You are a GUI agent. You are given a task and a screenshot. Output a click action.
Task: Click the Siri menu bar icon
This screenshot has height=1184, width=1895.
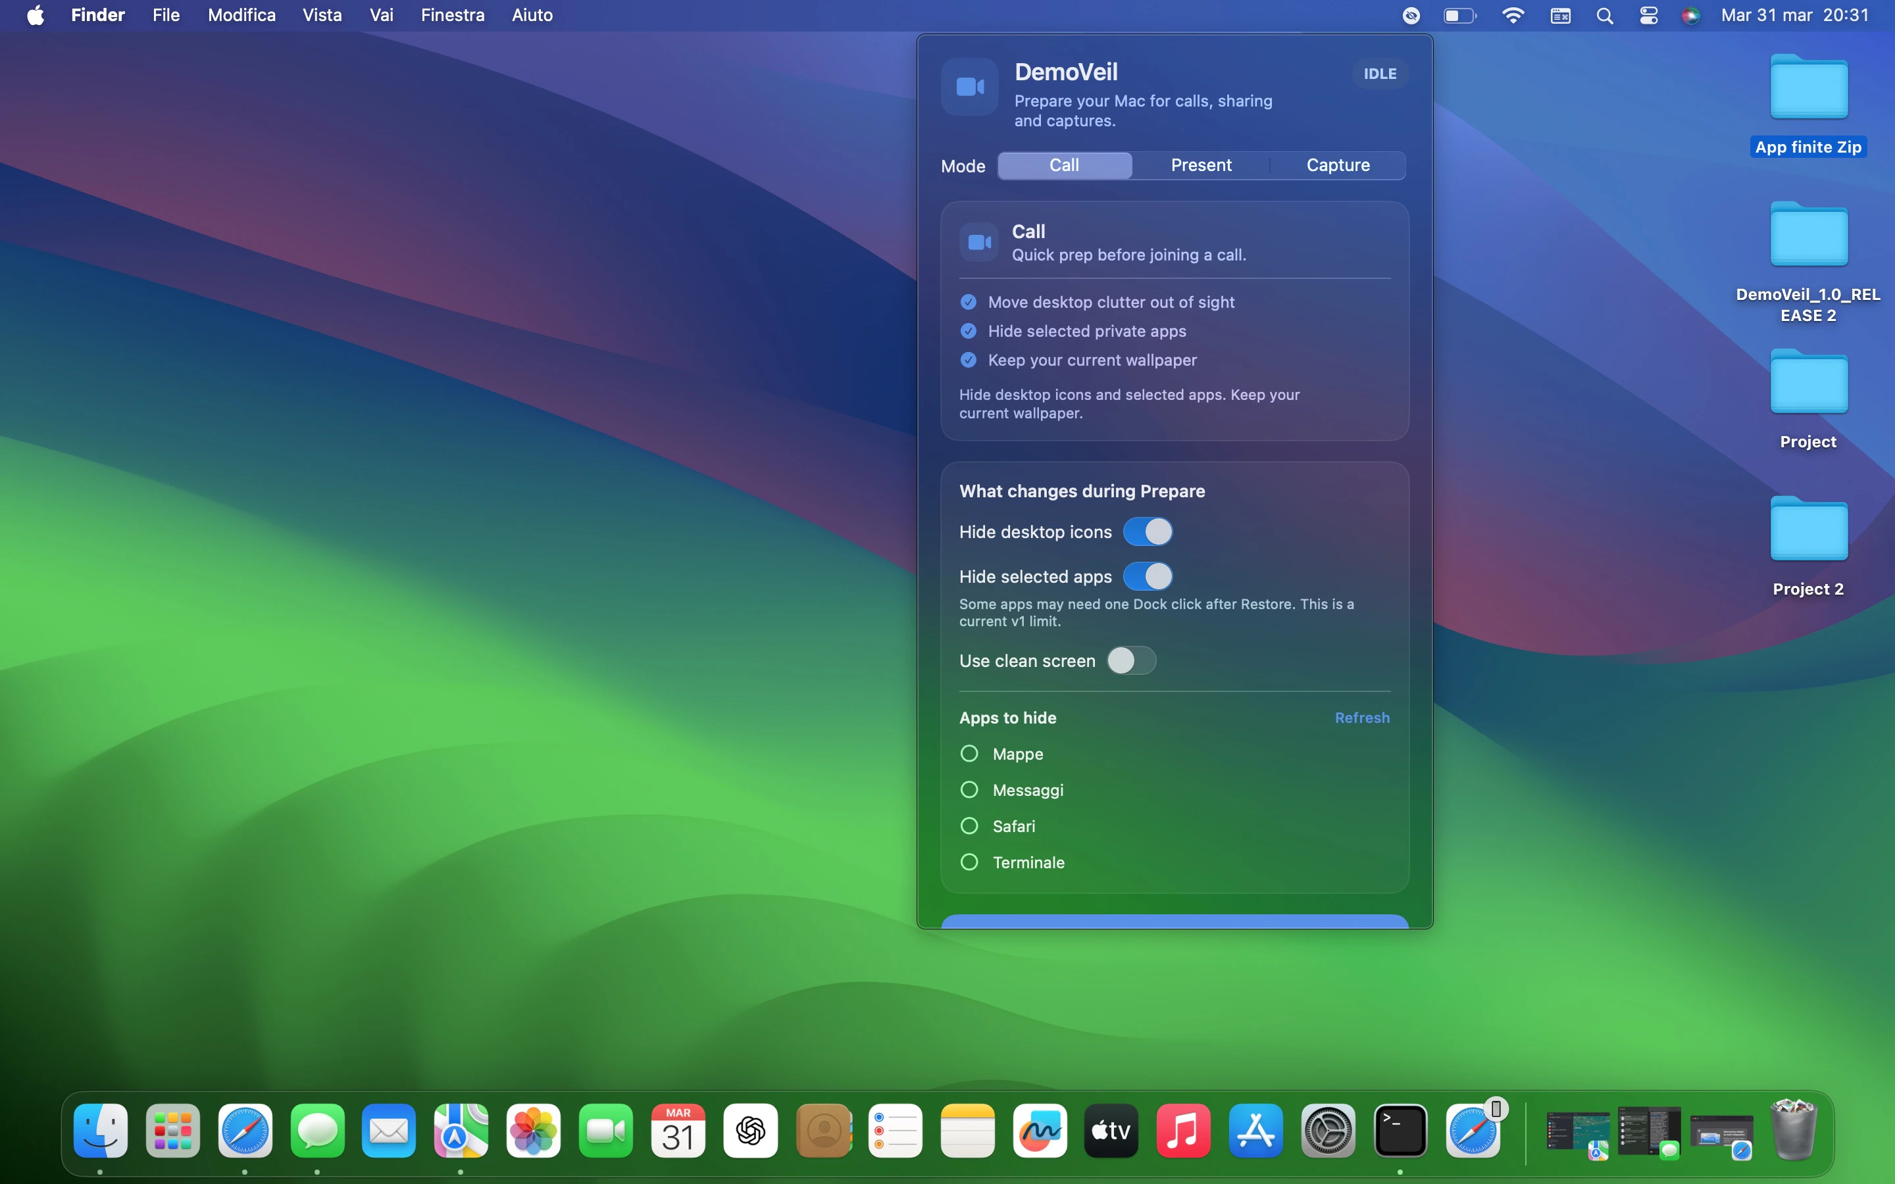(1690, 16)
